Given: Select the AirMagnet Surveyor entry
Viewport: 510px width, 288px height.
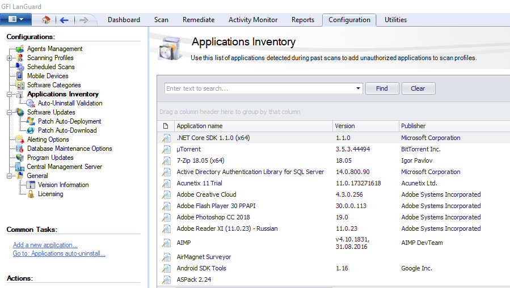Looking at the screenshot, I should (x=334, y=257).
